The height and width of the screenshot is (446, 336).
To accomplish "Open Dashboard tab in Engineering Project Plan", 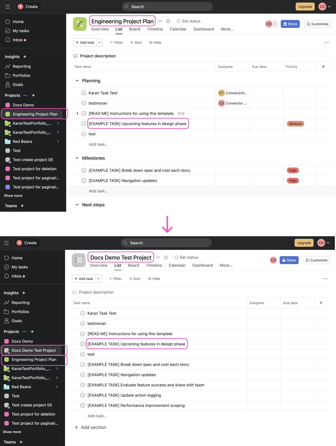I will coord(204,29).
